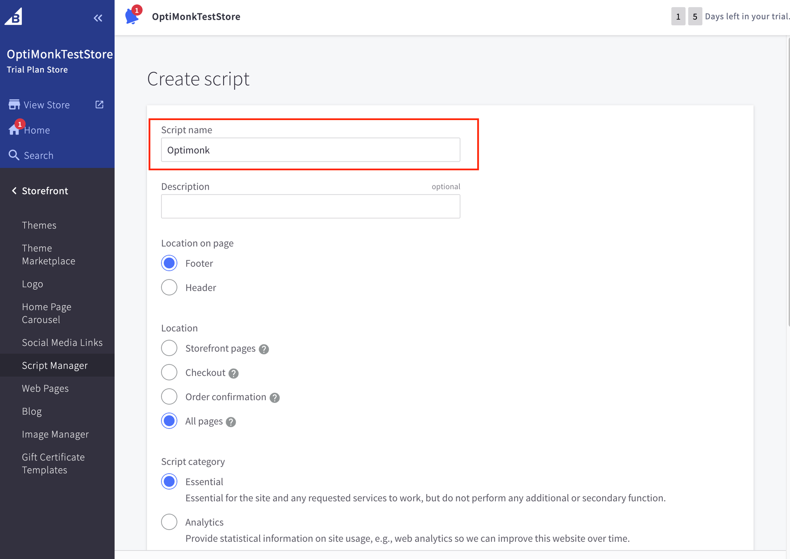The image size is (790, 559).
Task: Open help tooltip next to Checkout
Action: click(x=233, y=373)
